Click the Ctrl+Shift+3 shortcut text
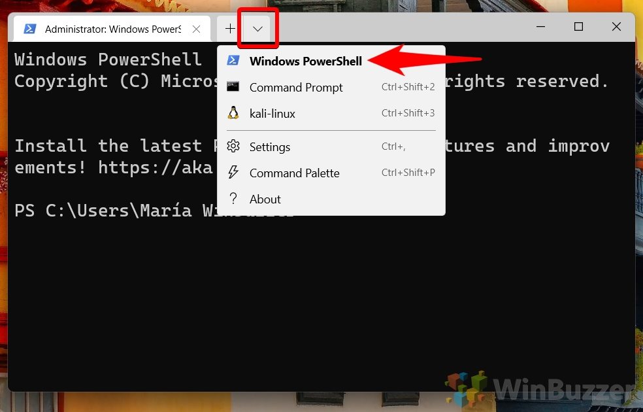This screenshot has height=412, width=643. click(408, 113)
